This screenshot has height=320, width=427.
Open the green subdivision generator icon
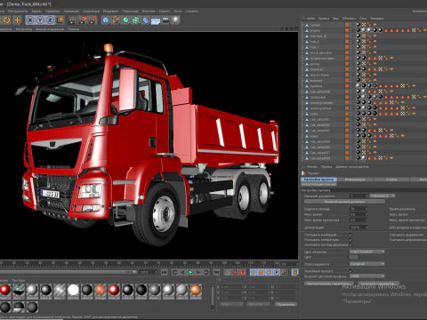125,20
